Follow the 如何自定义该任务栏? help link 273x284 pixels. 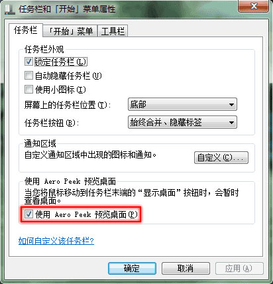pos(56,241)
